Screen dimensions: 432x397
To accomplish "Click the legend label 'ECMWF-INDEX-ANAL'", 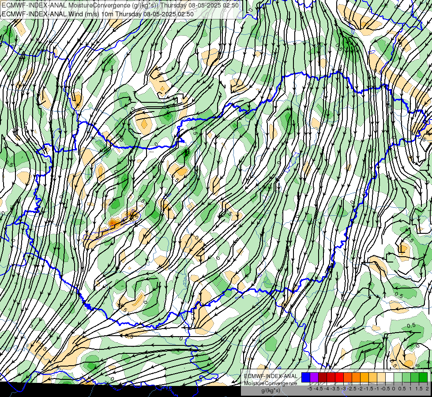I will pyautogui.click(x=271, y=376).
